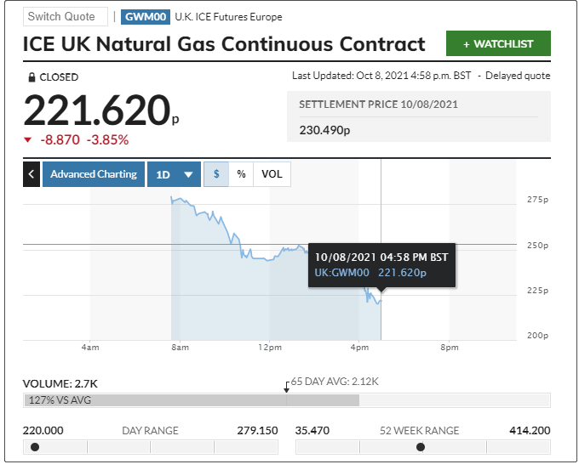This screenshot has width=579, height=470.
Task: Click the Day Range position dot
Action: click(x=35, y=447)
